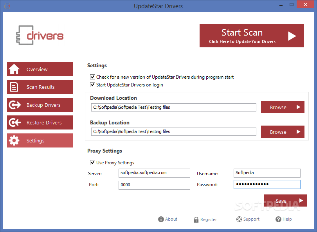Save the settings

tap(285, 200)
